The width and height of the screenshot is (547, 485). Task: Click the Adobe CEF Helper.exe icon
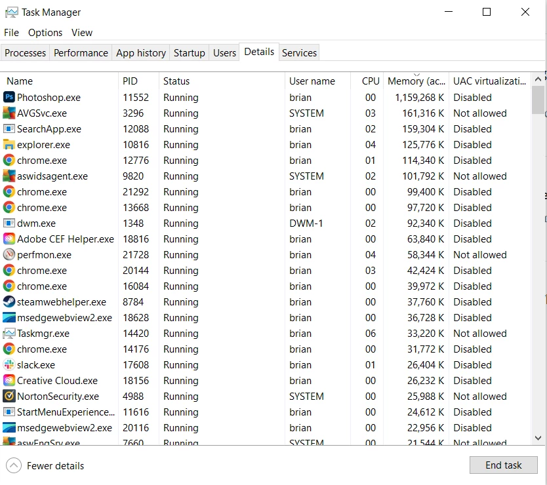[9, 239]
